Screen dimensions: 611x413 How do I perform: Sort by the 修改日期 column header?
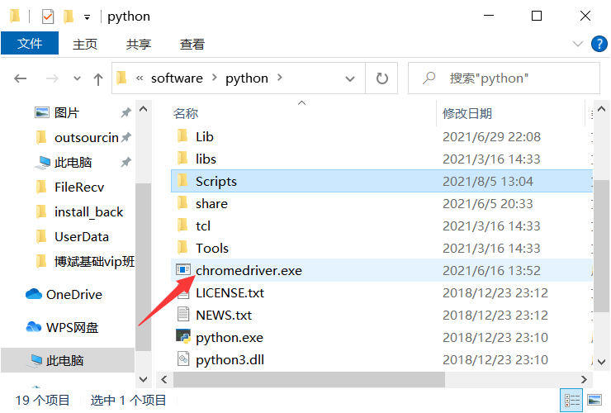467,113
